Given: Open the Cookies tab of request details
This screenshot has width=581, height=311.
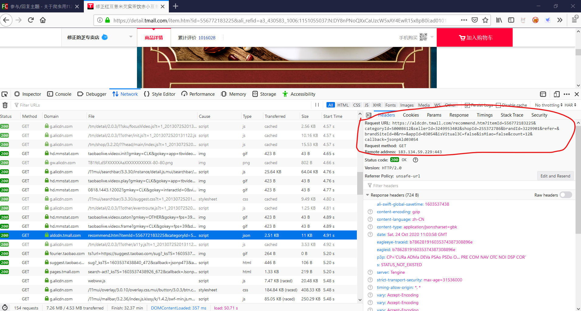Looking at the screenshot, I should [411, 115].
